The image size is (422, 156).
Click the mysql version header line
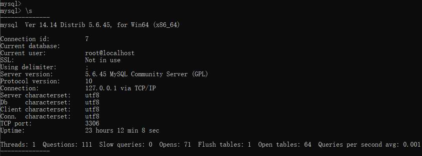point(90,25)
